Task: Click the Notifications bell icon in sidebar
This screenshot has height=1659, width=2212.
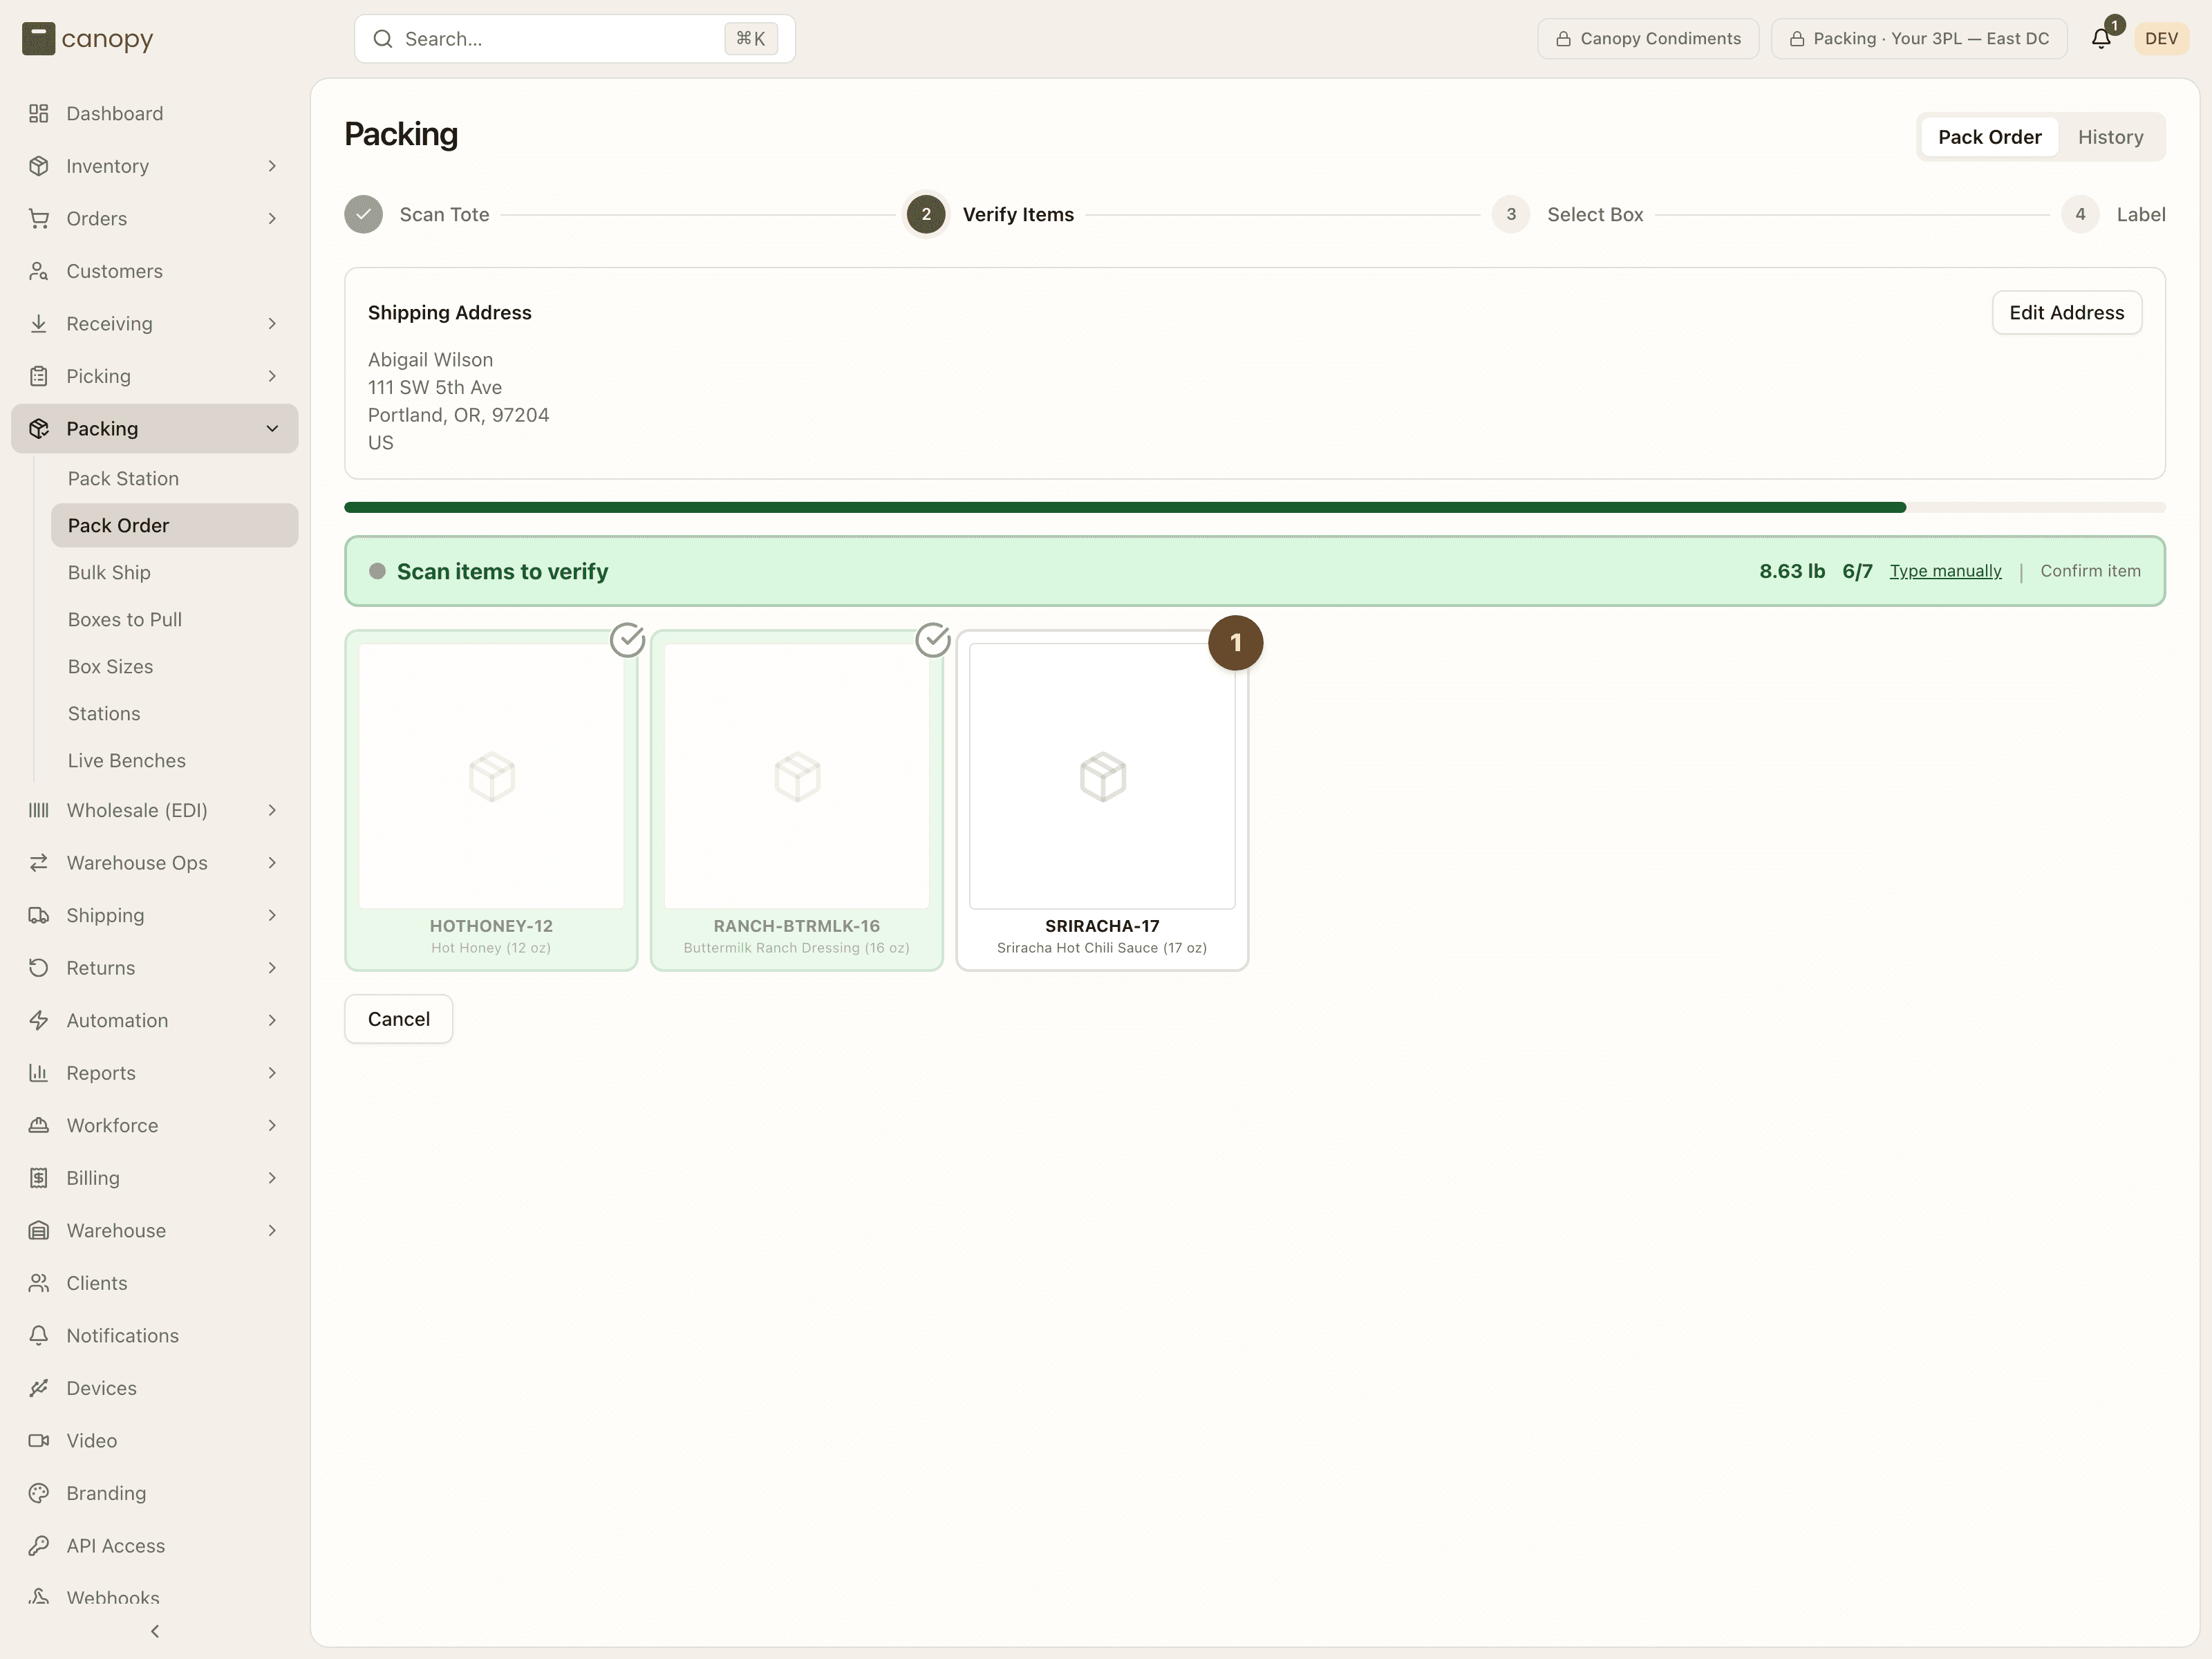Action: point(39,1335)
